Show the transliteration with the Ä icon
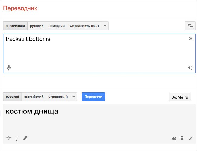 (182, 139)
